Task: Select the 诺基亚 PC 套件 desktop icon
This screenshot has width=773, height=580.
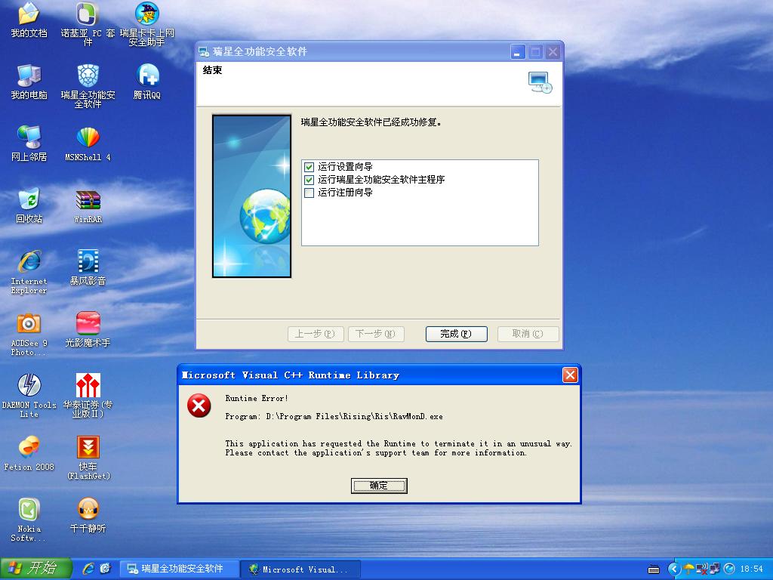Action: pyautogui.click(x=88, y=23)
